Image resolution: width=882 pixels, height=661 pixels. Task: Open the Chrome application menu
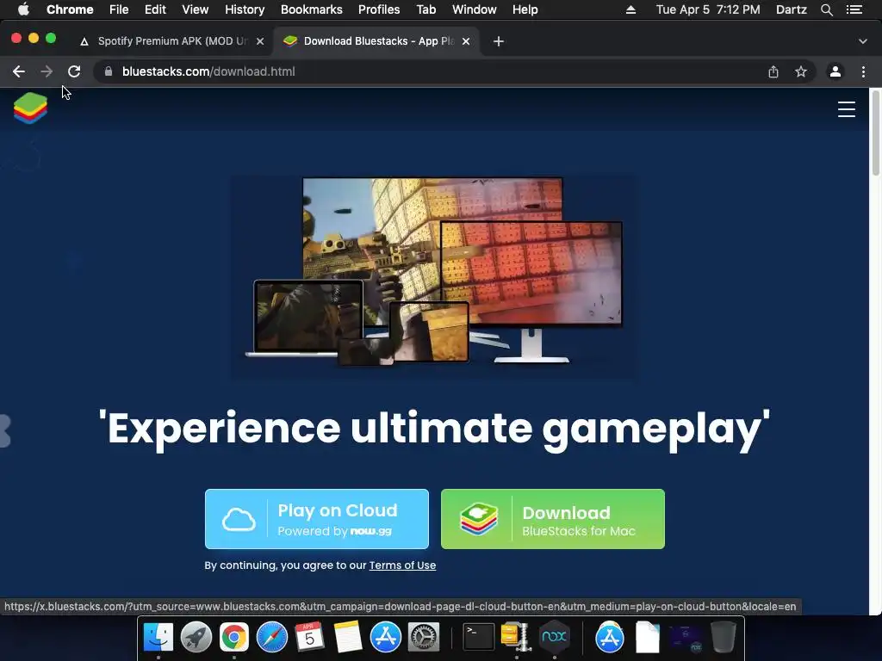(70, 9)
